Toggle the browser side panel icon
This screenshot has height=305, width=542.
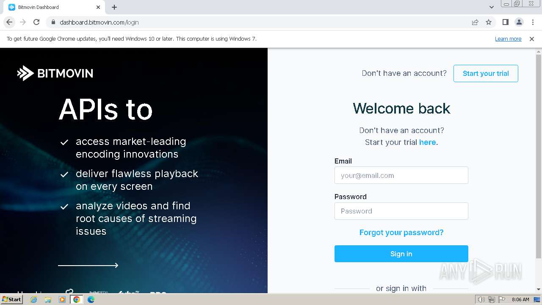point(505,22)
